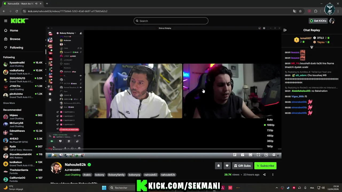Screen dimensions: 342x192
Task: Click the bobony tag
Action: (100, 175)
